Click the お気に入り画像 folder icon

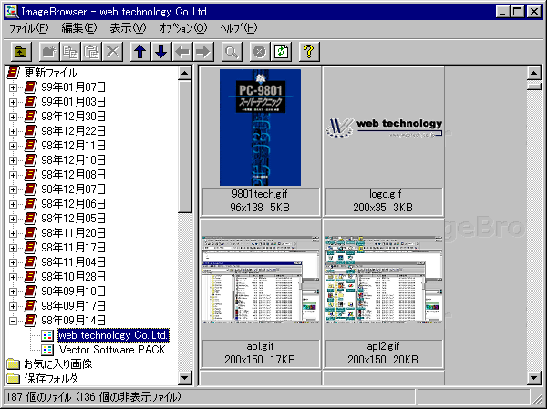pyautogui.click(x=14, y=363)
